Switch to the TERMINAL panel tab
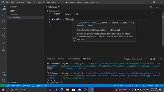 87,59
